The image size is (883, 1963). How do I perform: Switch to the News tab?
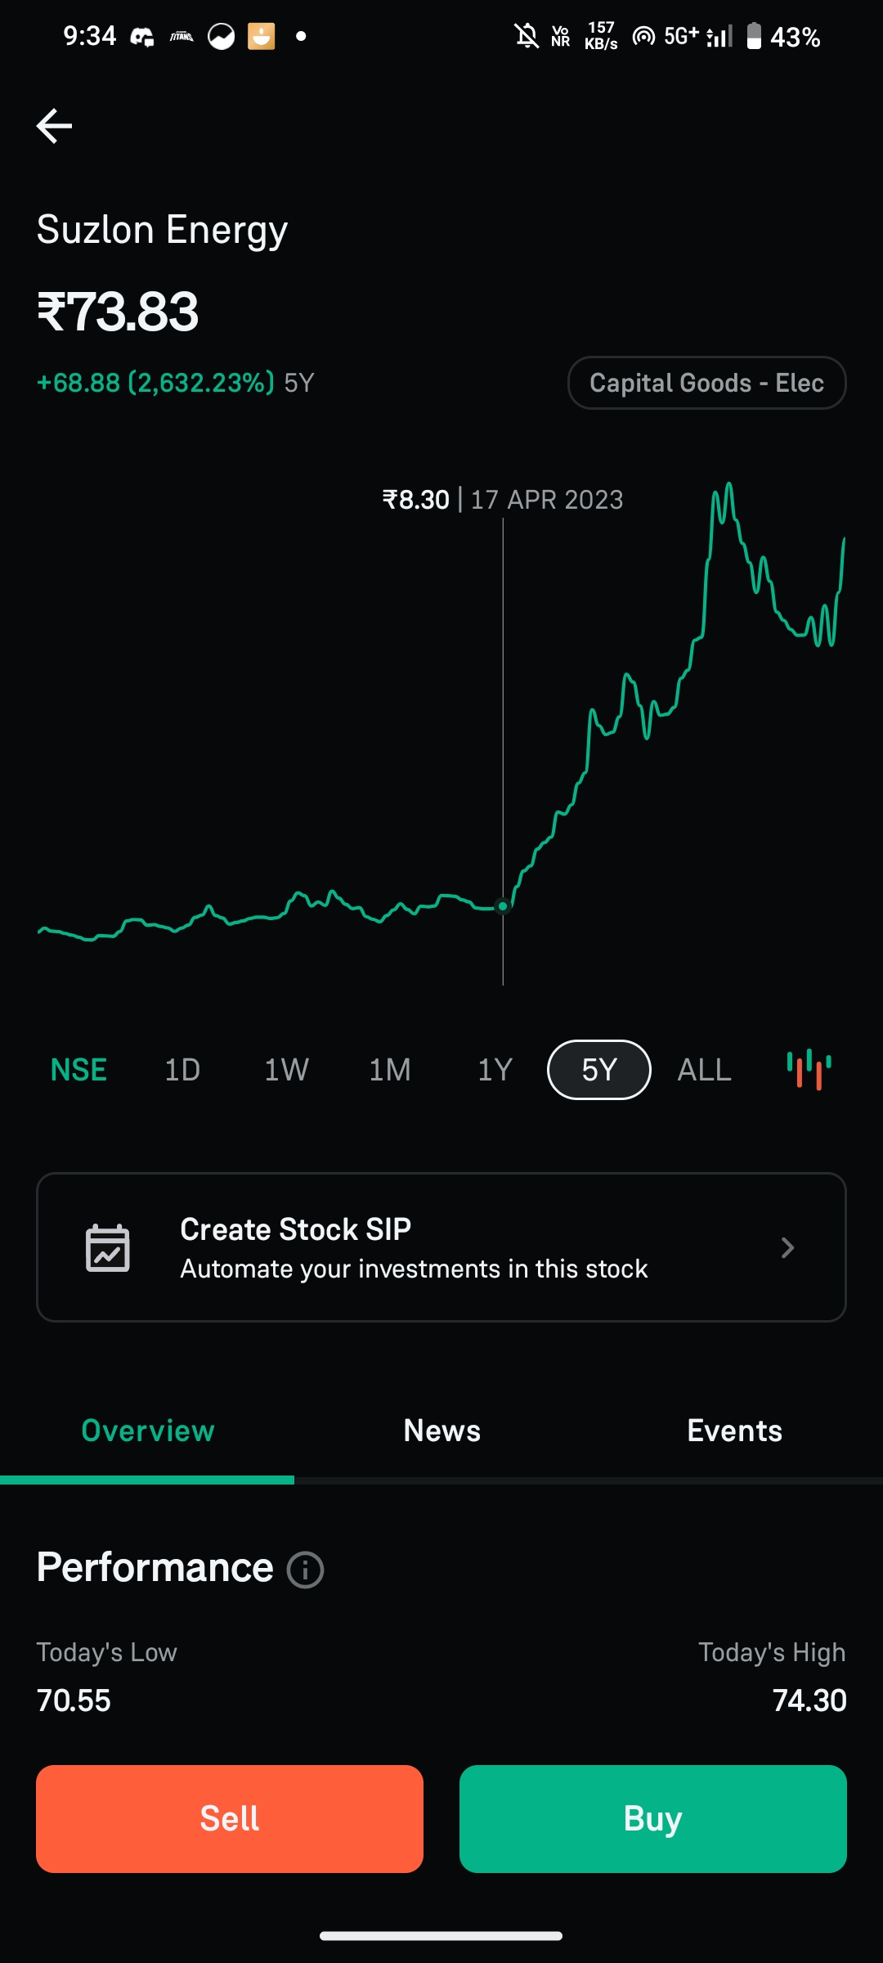click(x=441, y=1431)
